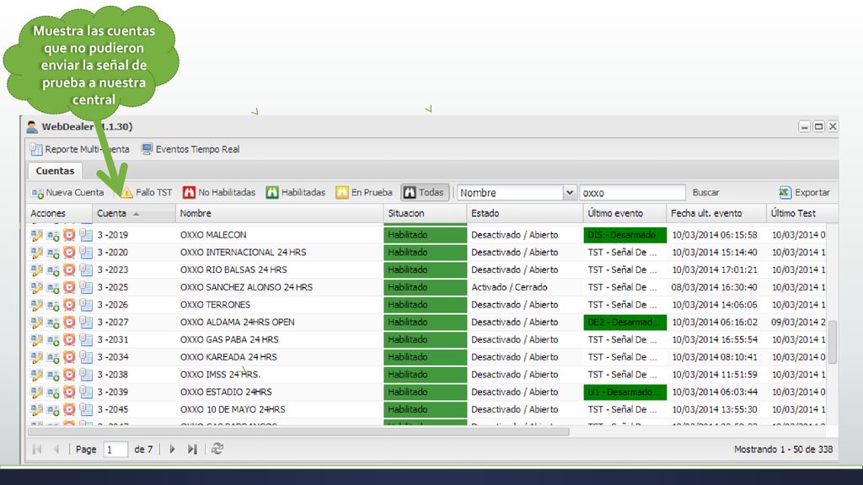This screenshot has width=863, height=485.
Task: Edit OXXO TERRONES account pencil icon
Action: coord(36,305)
